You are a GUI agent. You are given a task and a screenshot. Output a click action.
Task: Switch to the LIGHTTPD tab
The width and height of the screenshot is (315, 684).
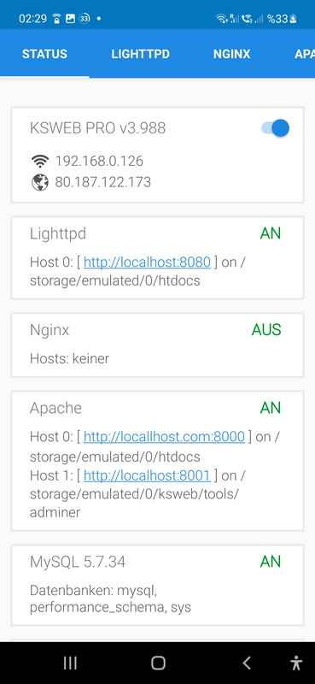[140, 54]
